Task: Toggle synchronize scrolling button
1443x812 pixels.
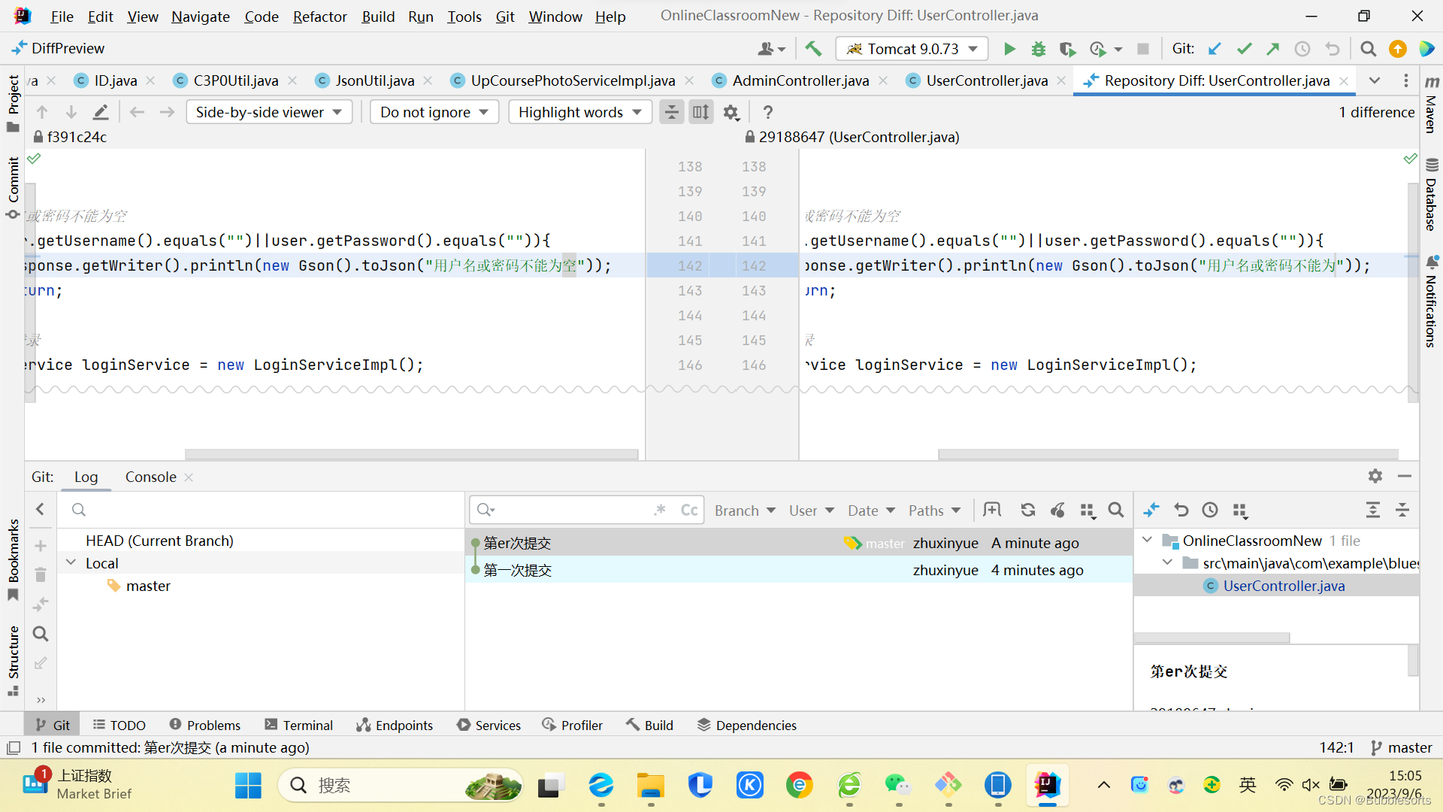Action: pos(700,113)
